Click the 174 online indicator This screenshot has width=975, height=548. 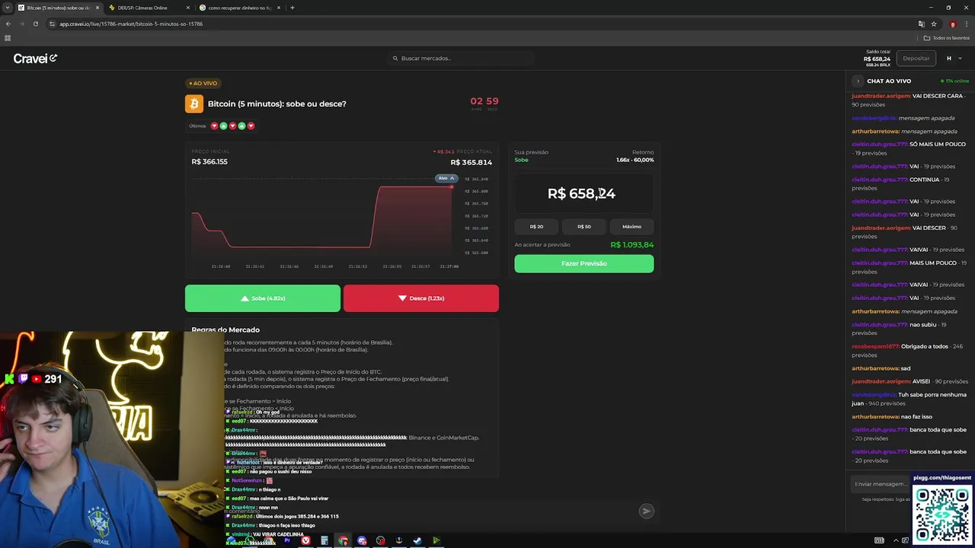tap(955, 81)
